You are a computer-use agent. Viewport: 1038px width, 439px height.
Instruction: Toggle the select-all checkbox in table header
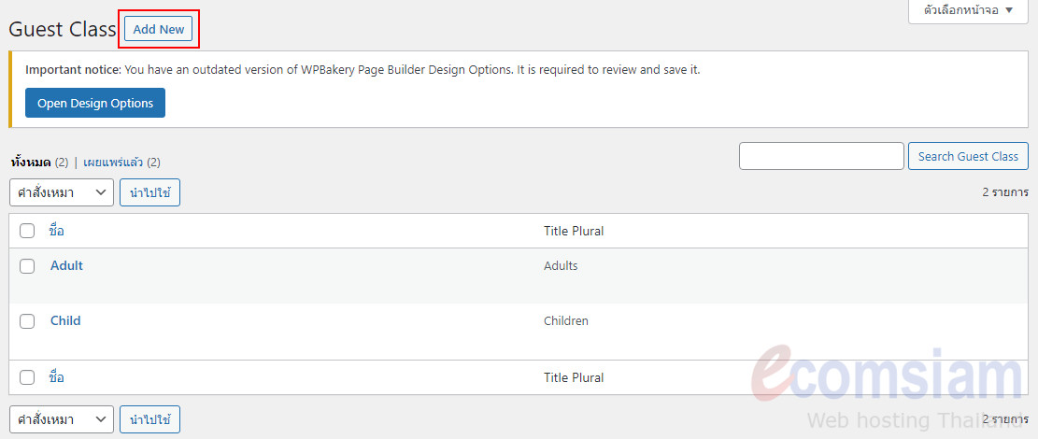(26, 231)
